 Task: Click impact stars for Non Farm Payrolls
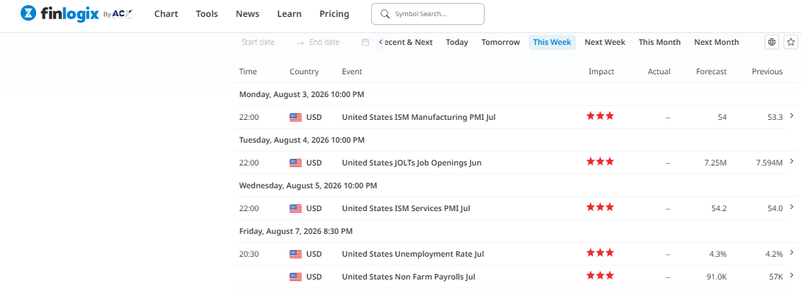coord(600,275)
